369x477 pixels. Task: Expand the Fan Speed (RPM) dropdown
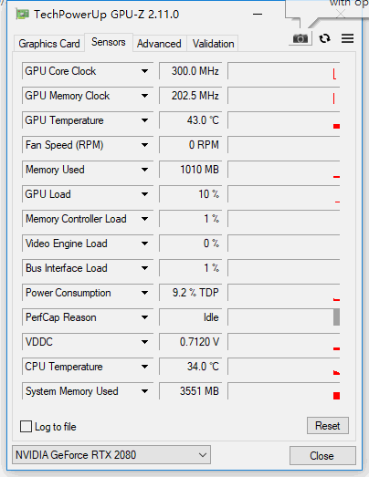coord(144,145)
